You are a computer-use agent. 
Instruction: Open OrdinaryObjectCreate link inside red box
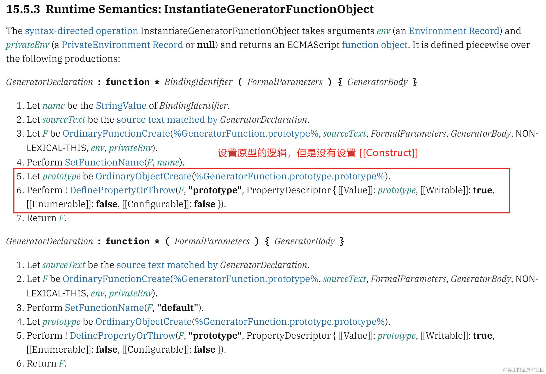pos(144,176)
